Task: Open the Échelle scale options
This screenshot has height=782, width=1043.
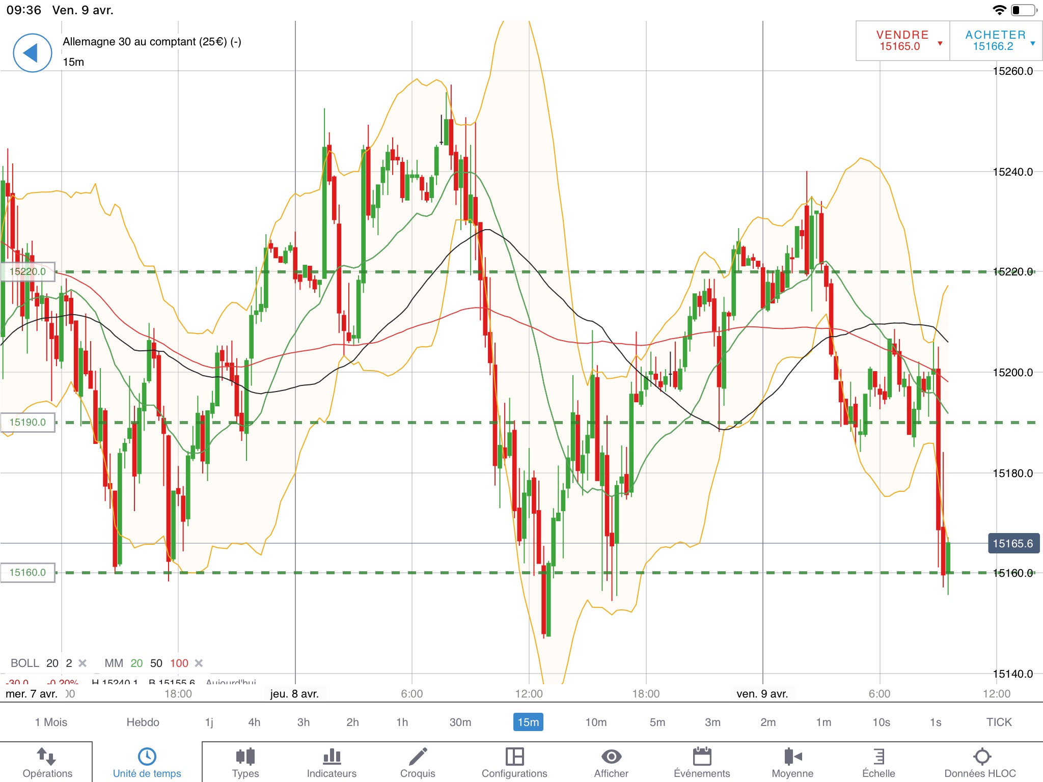Action: click(879, 757)
